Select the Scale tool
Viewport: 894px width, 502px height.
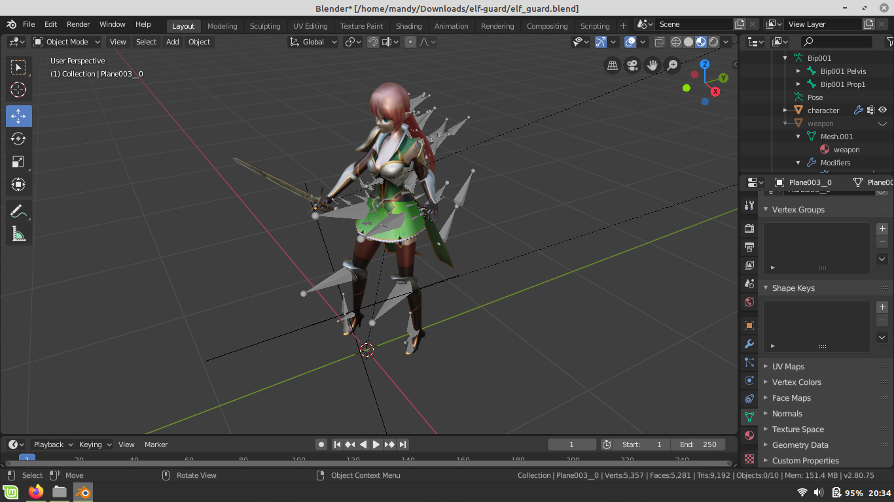point(18,162)
